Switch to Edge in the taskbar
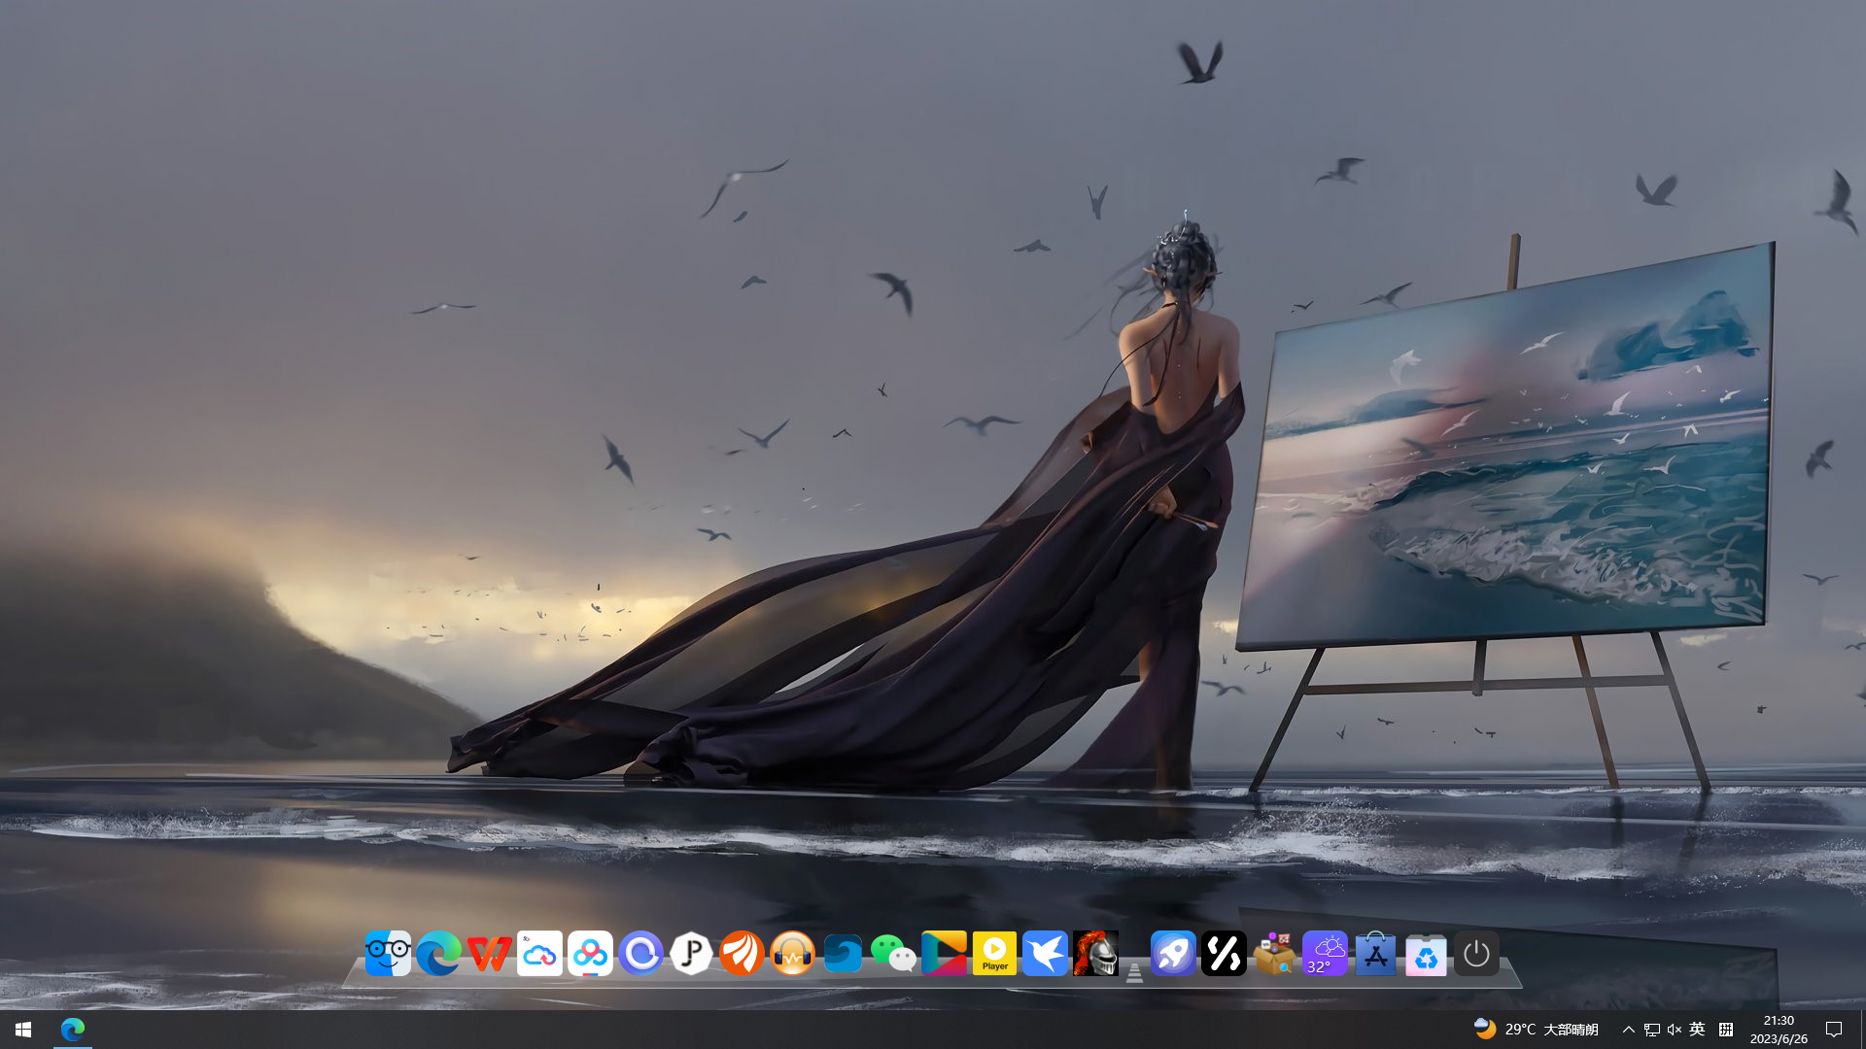 click(x=73, y=1030)
